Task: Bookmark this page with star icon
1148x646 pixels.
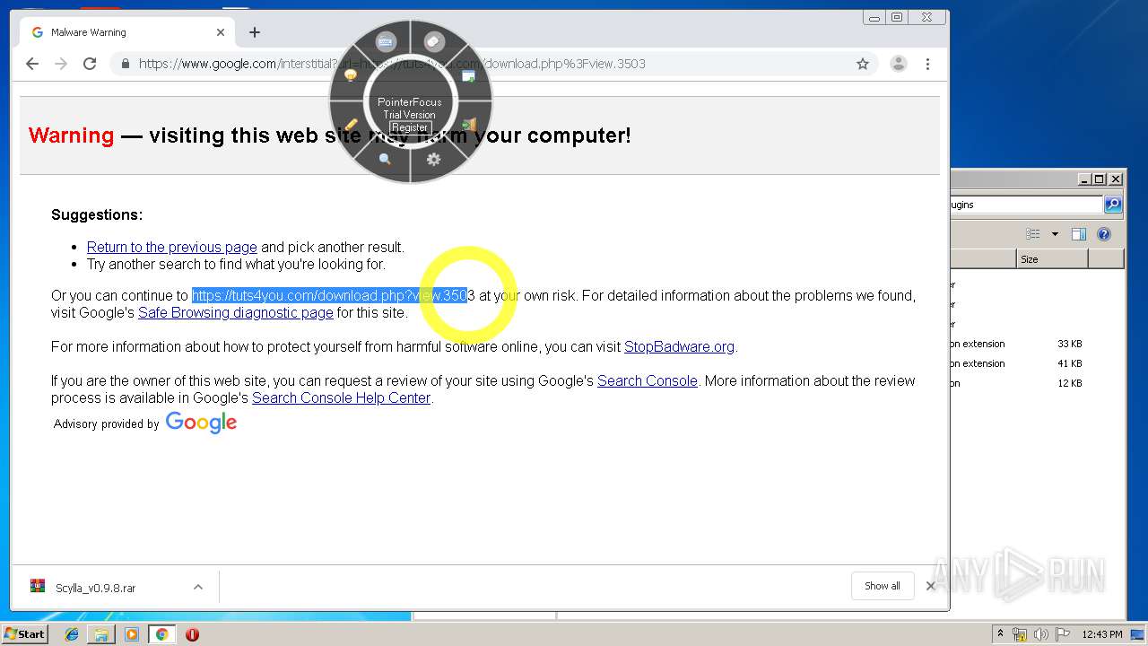Action: click(x=863, y=64)
